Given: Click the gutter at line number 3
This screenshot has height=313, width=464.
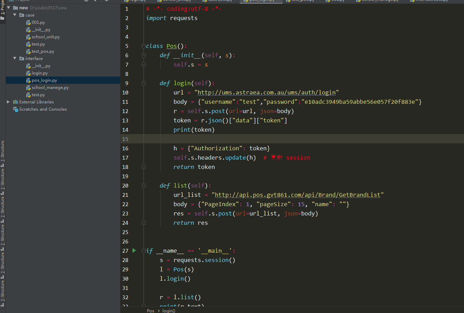Looking at the screenshot, I should click(x=127, y=27).
